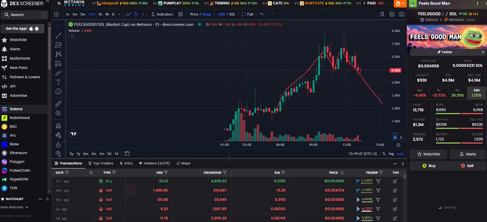Select the 1h chart timeframe

(x=100, y=14)
